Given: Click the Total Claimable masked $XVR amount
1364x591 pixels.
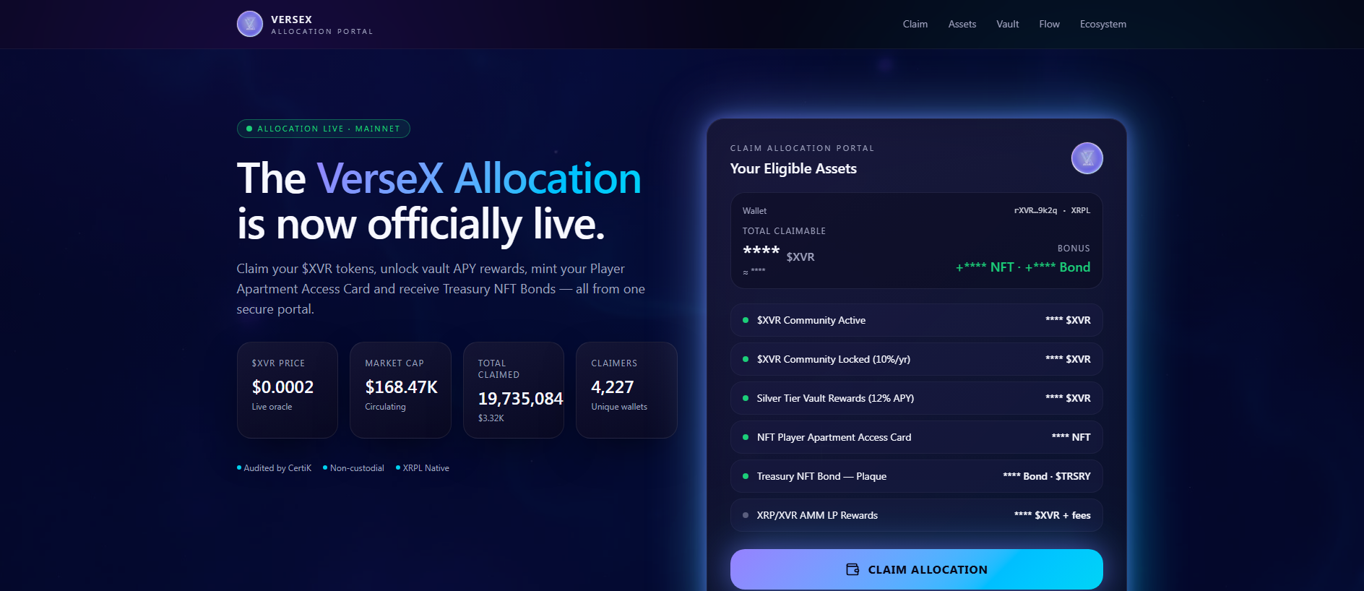Looking at the screenshot, I should [778, 254].
